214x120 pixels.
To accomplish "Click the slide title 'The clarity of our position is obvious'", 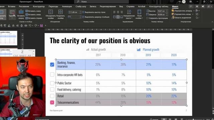I will [x=100, y=41].
